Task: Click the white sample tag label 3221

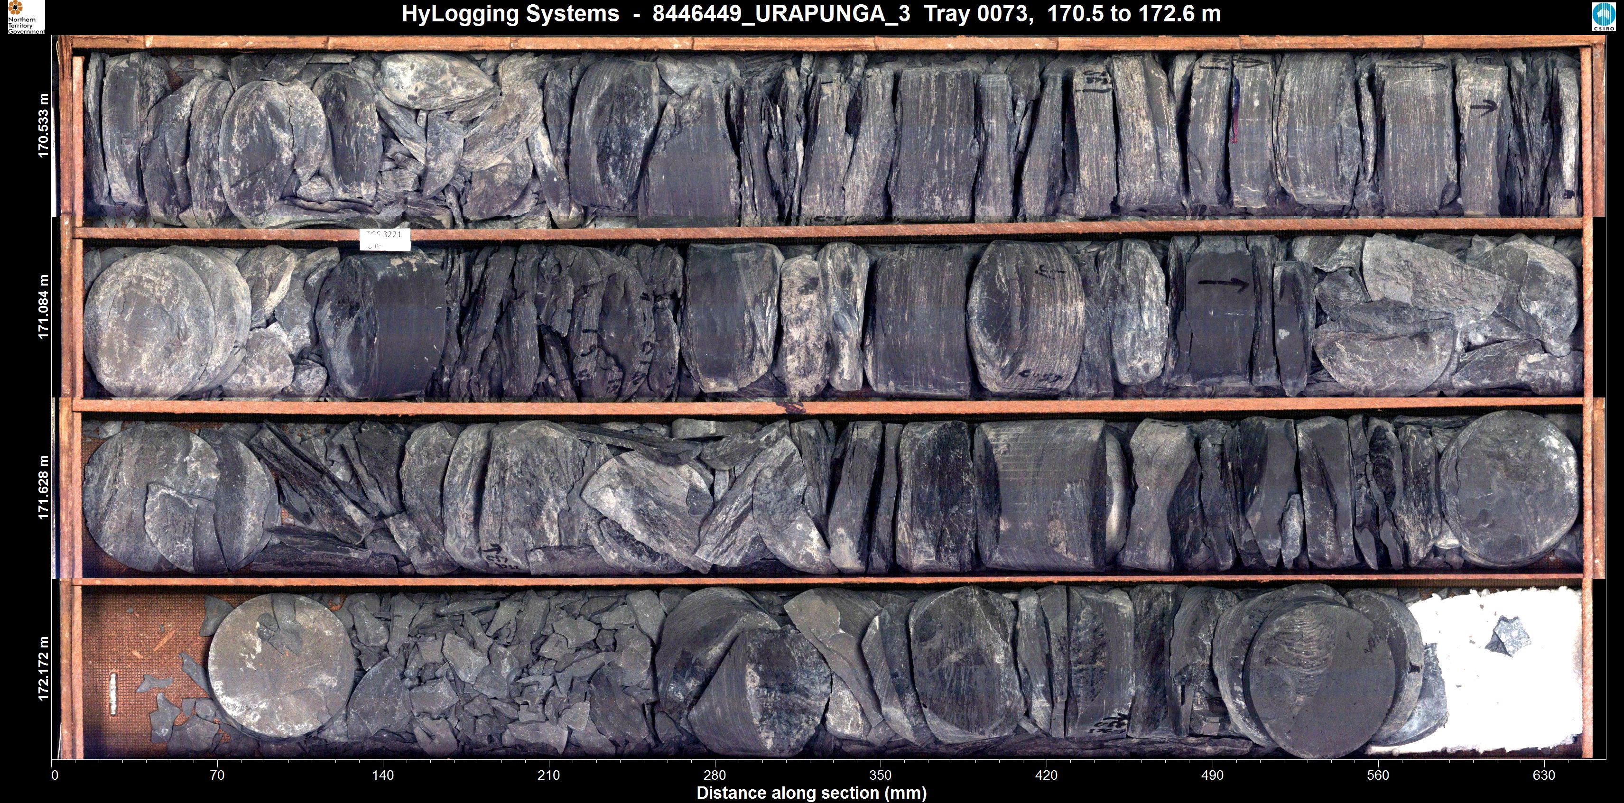Action: click(385, 239)
